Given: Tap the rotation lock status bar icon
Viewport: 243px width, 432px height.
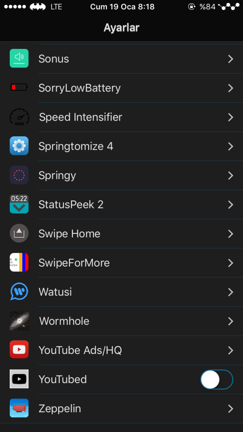Looking at the screenshot, I should (x=192, y=7).
